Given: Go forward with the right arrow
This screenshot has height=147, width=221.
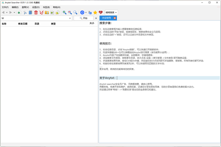Looking at the screenshot, I should pos(11,13).
